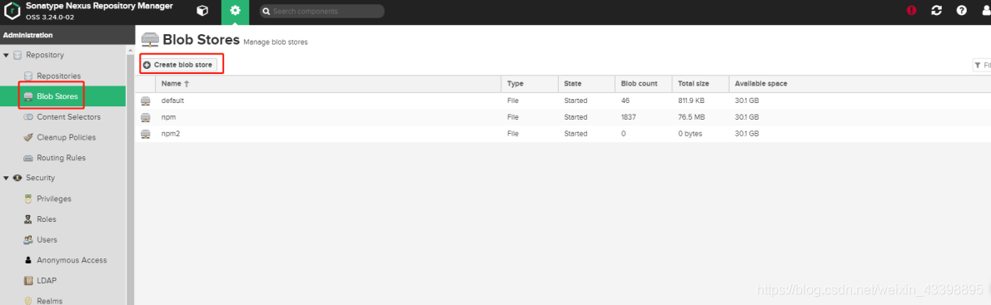
Task: Open the Help question mark icon
Action: (961, 11)
